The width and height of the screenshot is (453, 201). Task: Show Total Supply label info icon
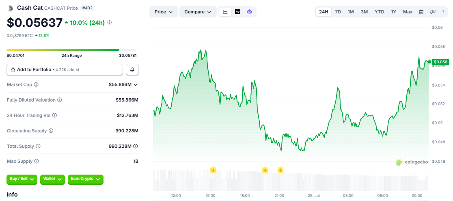pyautogui.click(x=38, y=146)
